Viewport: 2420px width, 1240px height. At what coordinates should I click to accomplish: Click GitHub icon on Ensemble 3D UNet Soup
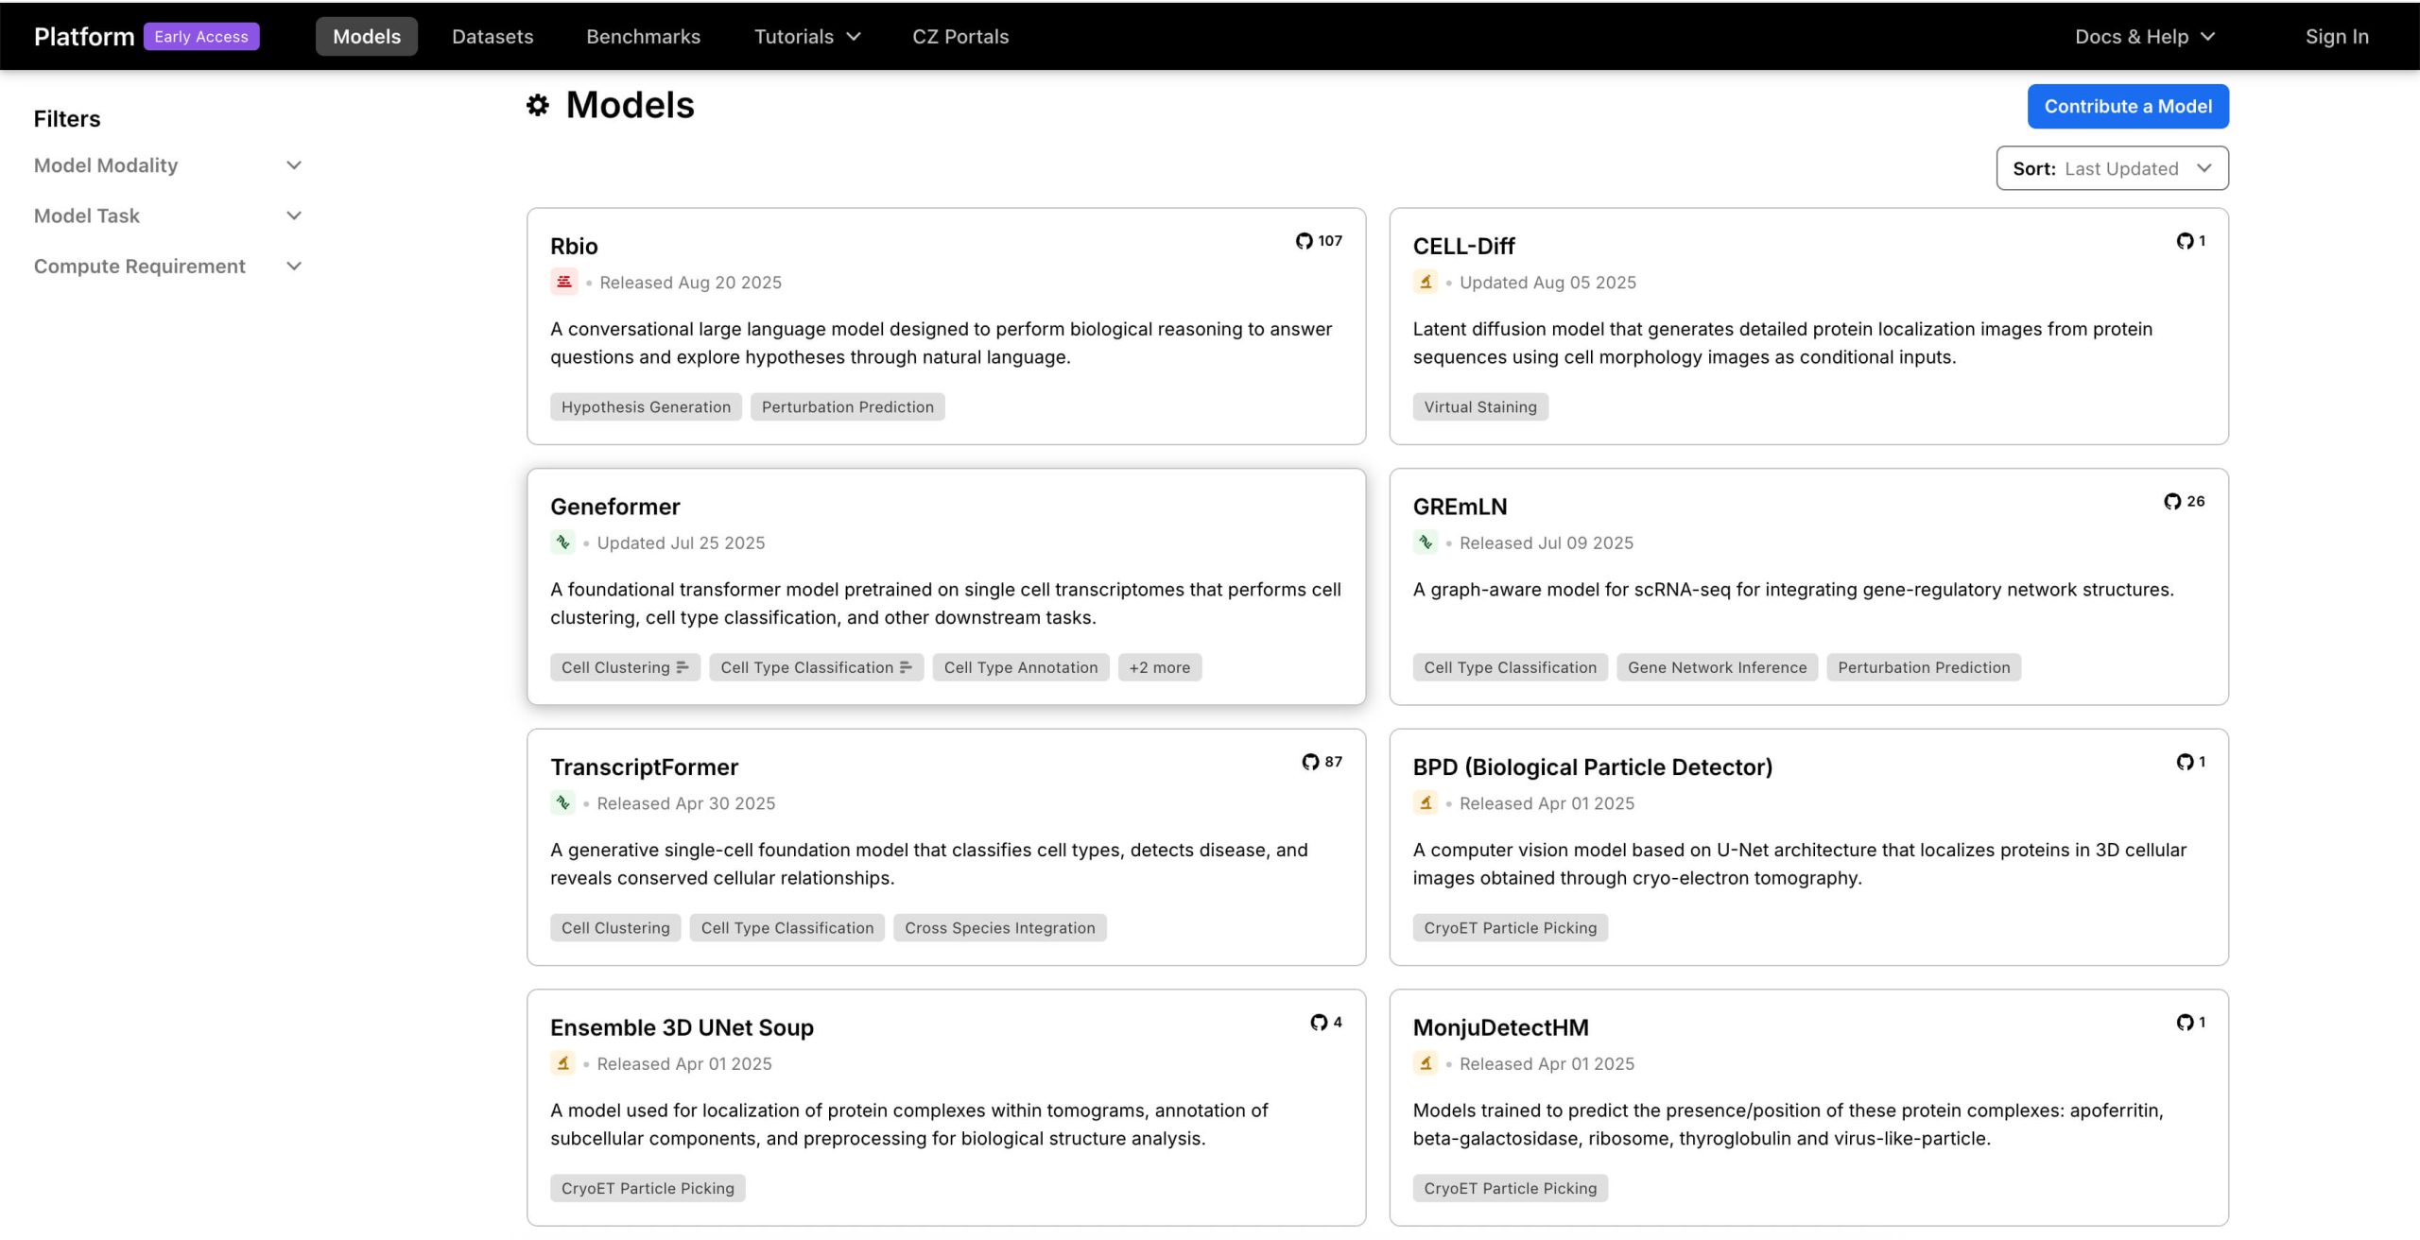(x=1319, y=1023)
